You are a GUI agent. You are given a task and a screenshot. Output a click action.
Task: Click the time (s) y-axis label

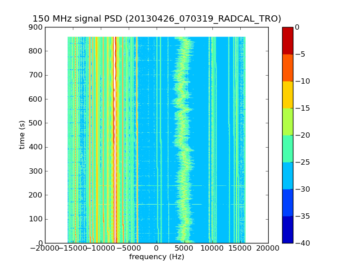(22, 135)
